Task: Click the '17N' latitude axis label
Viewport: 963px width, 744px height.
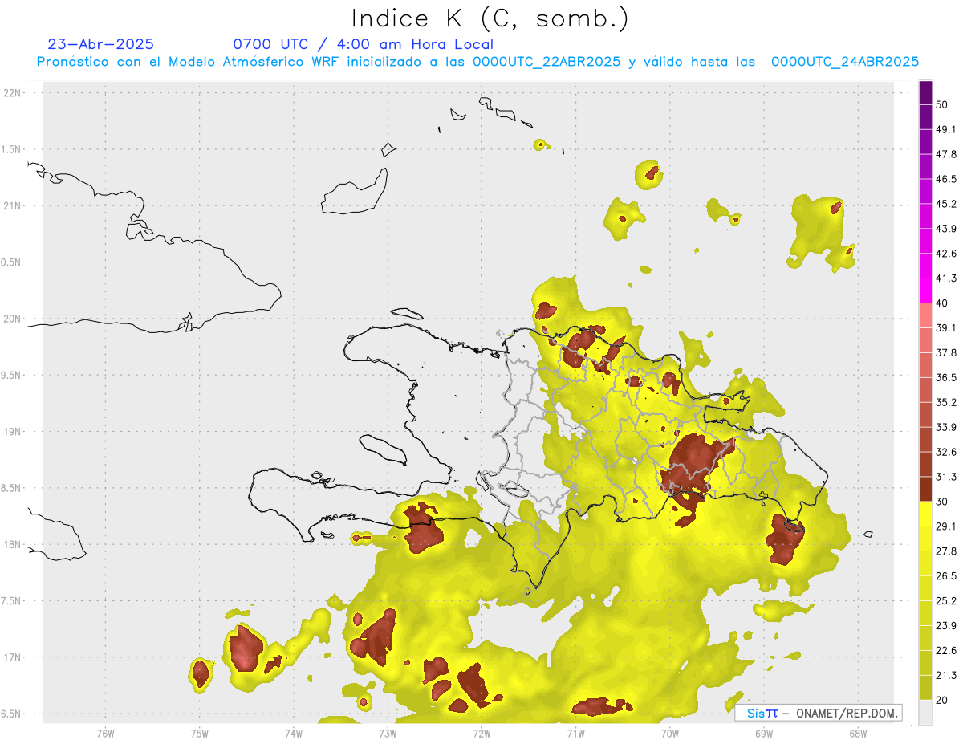Action: tap(13, 657)
